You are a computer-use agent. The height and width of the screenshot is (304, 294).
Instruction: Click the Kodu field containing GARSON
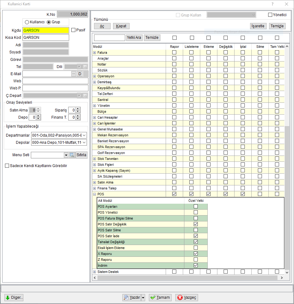pos(46,30)
